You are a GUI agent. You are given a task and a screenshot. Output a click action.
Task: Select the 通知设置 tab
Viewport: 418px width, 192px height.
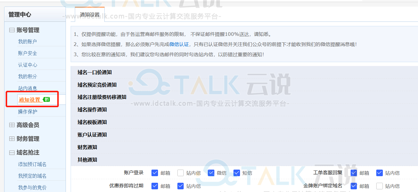(x=90, y=15)
